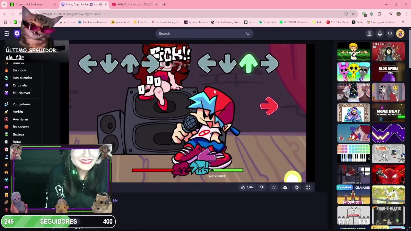Open the notifications bell
The height and width of the screenshot is (231, 411).
(380, 33)
